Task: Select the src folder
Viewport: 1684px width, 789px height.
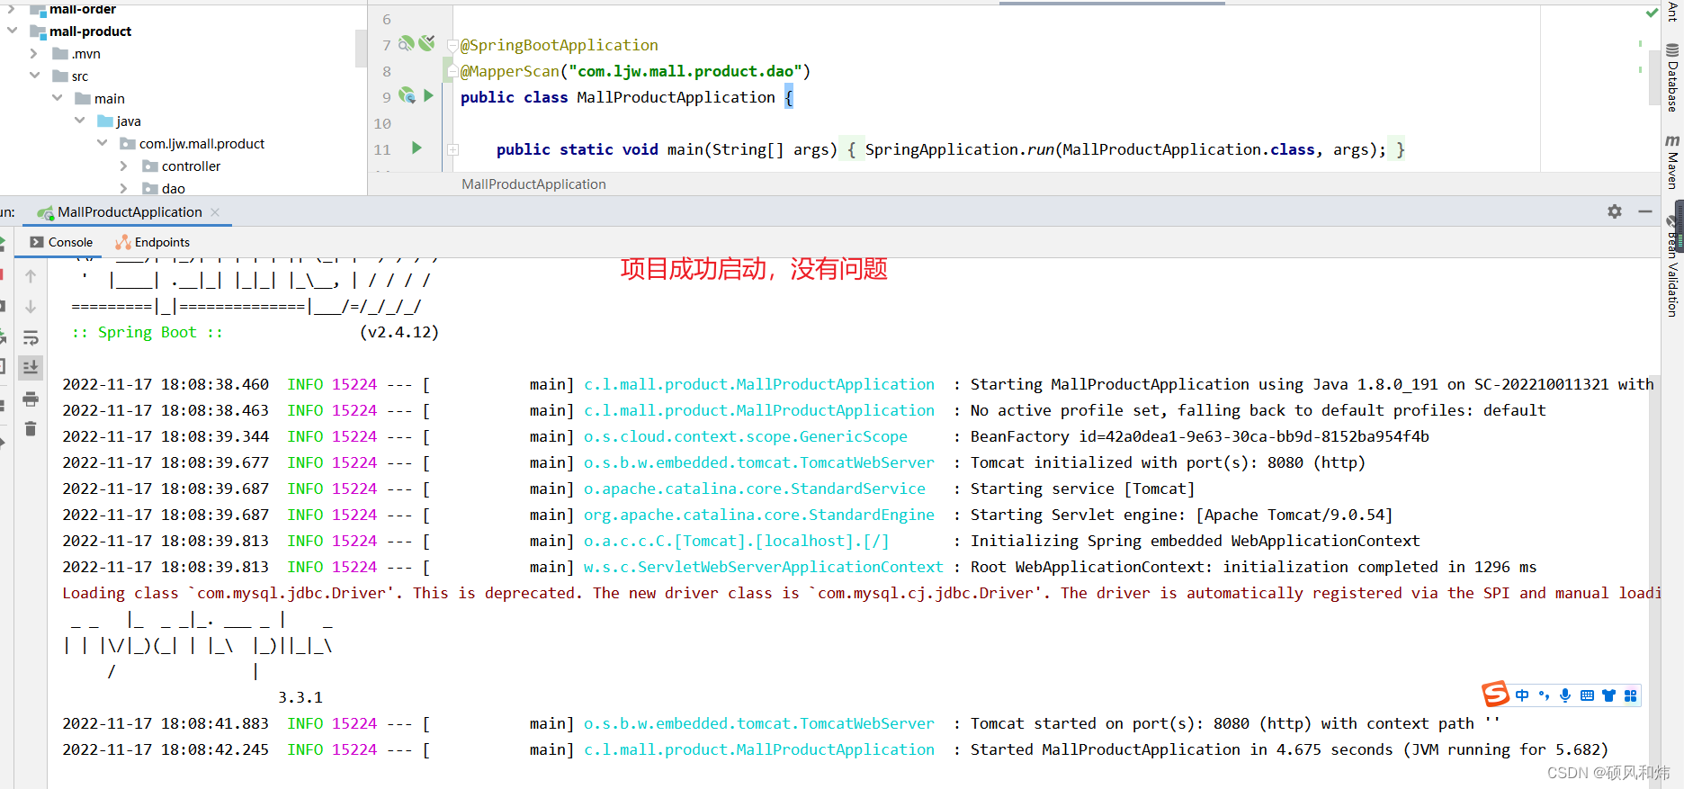Action: (x=80, y=76)
